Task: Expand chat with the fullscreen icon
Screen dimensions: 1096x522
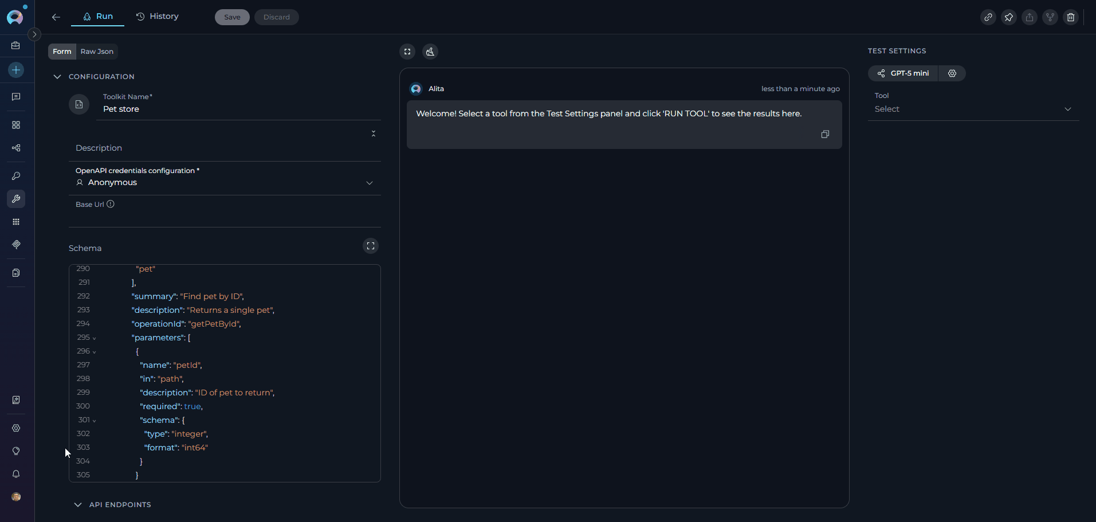Action: [x=407, y=52]
